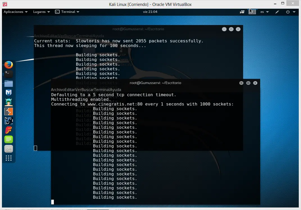Launch Armitage from the dock

tap(8, 102)
